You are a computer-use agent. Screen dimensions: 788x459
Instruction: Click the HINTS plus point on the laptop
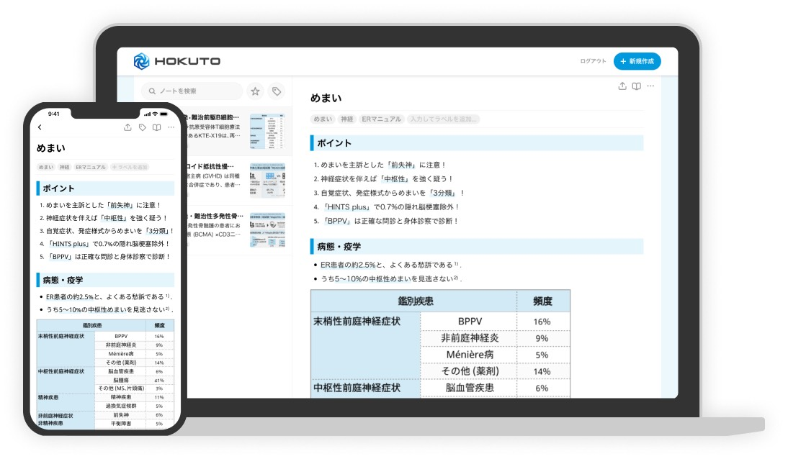click(x=386, y=207)
